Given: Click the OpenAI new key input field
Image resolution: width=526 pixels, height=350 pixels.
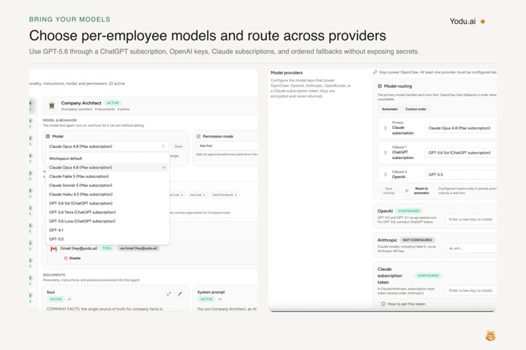Looking at the screenshot, I should point(471,220).
